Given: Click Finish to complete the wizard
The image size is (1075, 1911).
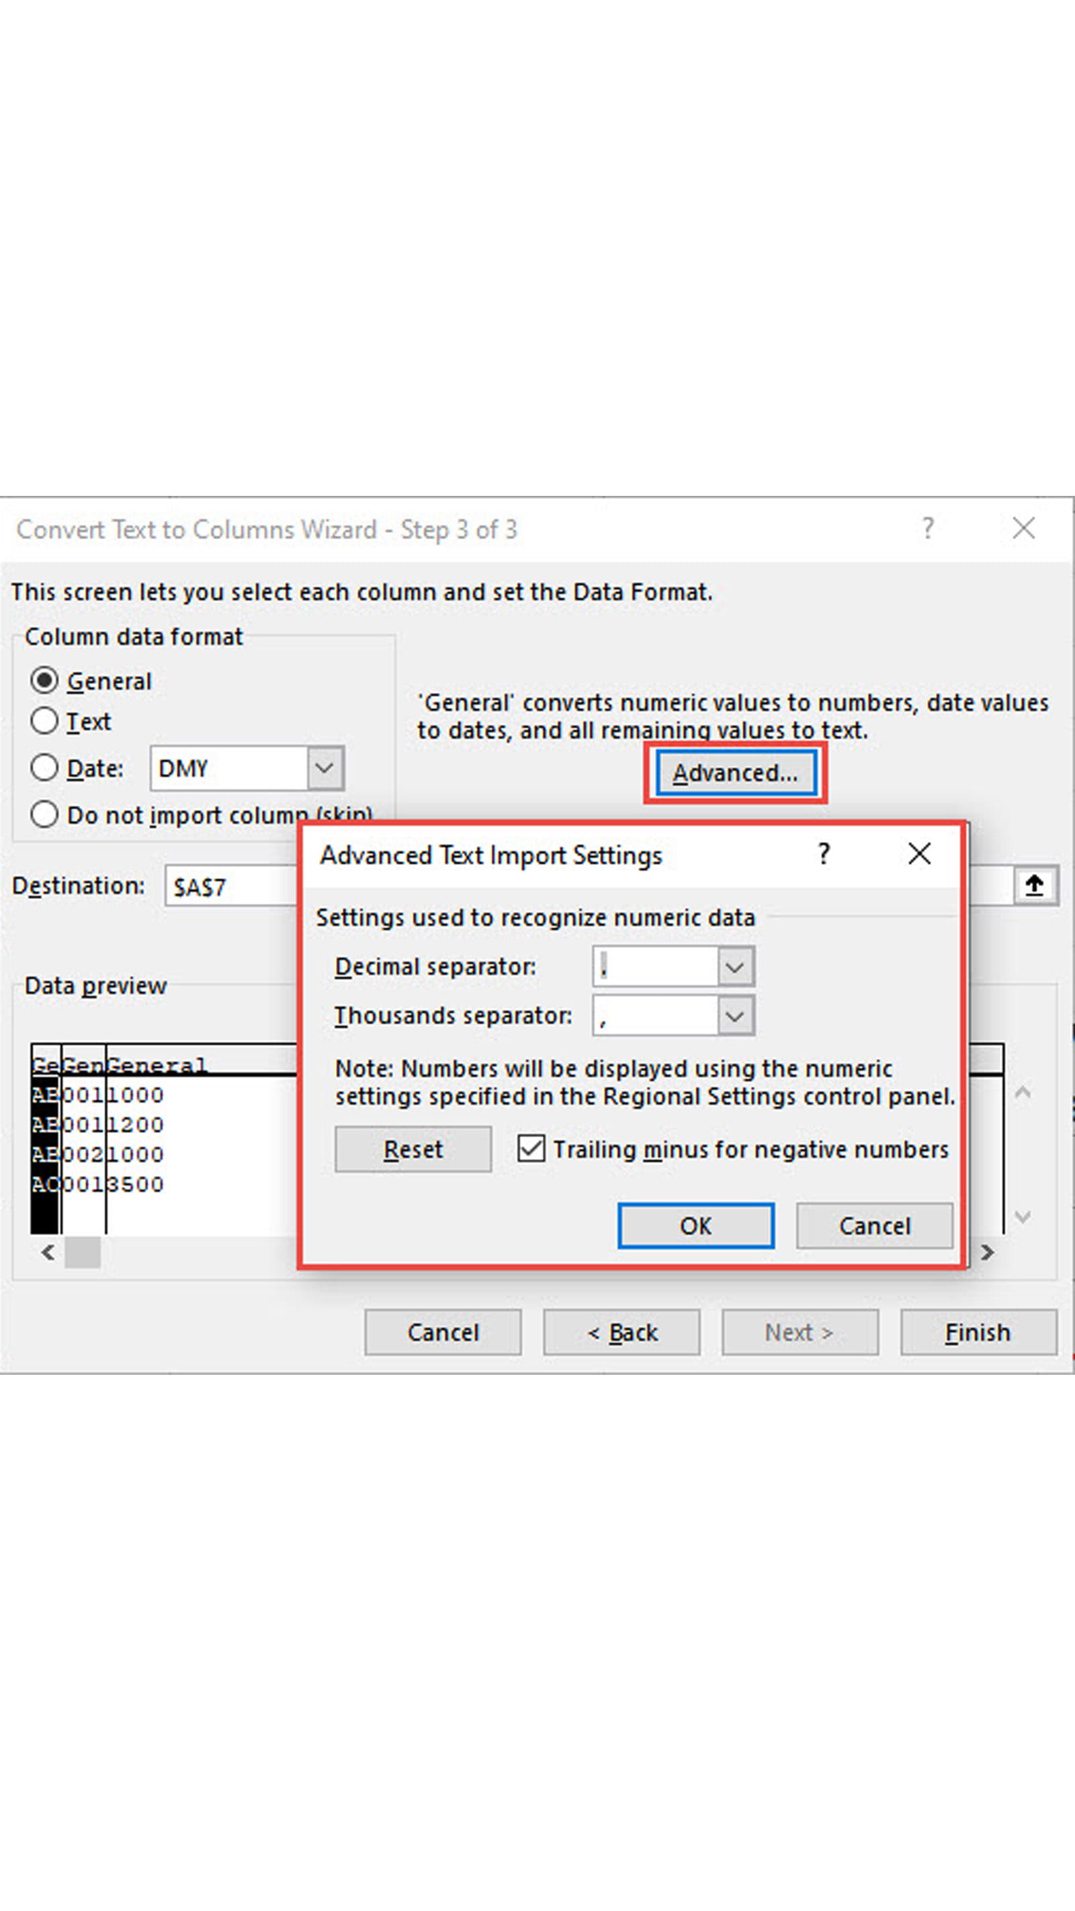Looking at the screenshot, I should click(x=978, y=1332).
